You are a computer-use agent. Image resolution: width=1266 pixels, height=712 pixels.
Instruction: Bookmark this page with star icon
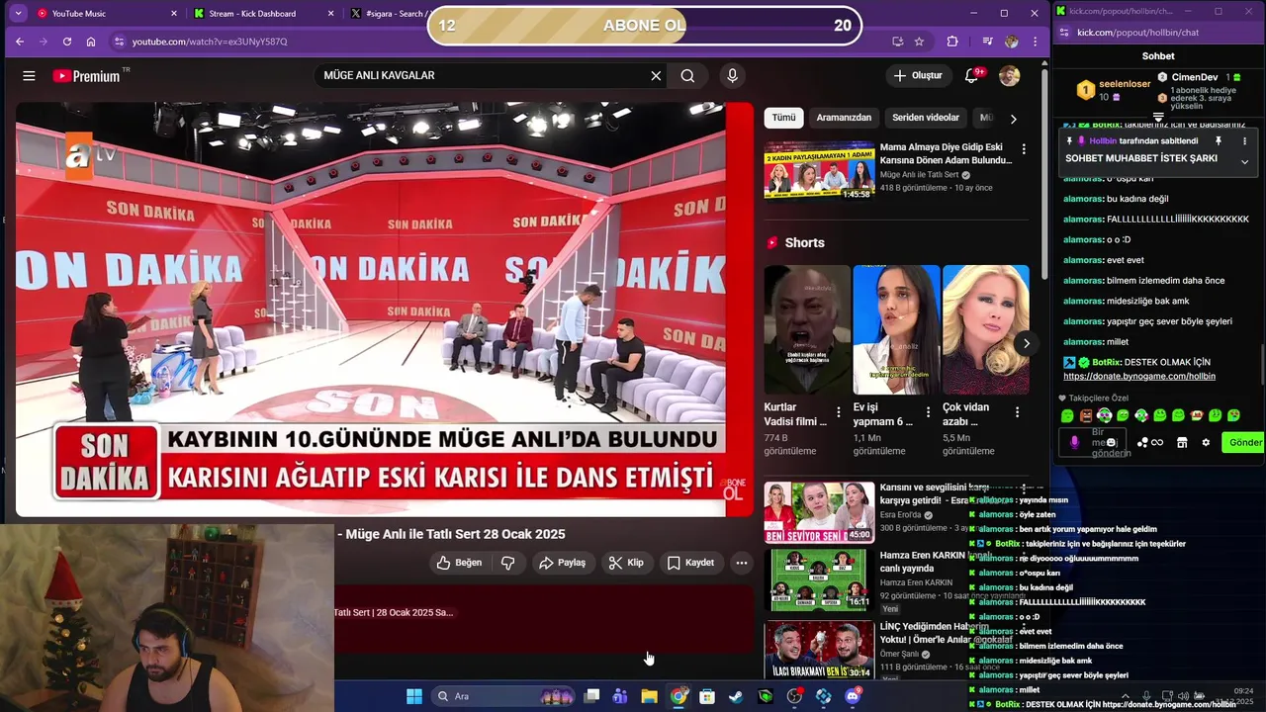(919, 42)
